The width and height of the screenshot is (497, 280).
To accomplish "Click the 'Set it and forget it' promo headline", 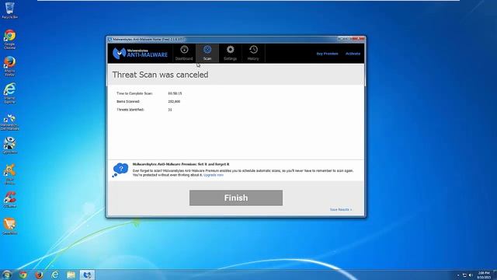I will pos(181,164).
